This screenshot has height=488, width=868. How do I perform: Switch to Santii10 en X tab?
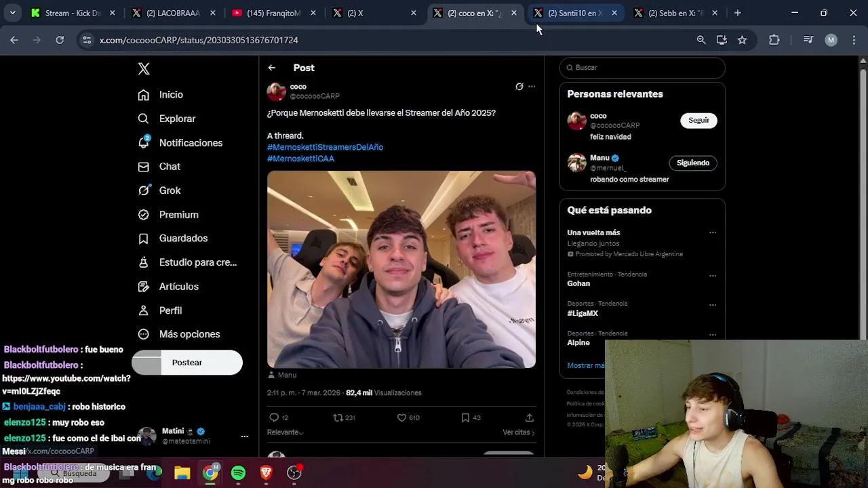point(575,13)
